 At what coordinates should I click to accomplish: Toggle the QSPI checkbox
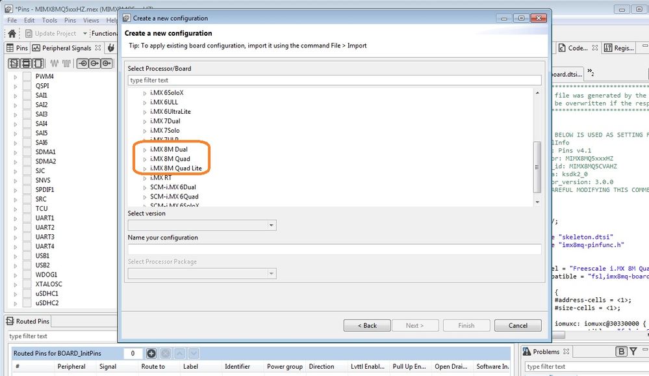[27, 86]
